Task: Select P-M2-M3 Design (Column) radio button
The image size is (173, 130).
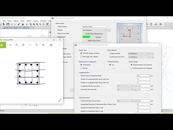Action: click(x=81, y=53)
